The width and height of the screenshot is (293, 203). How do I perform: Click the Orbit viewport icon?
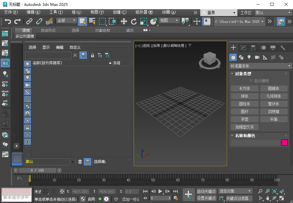[x=275, y=199]
